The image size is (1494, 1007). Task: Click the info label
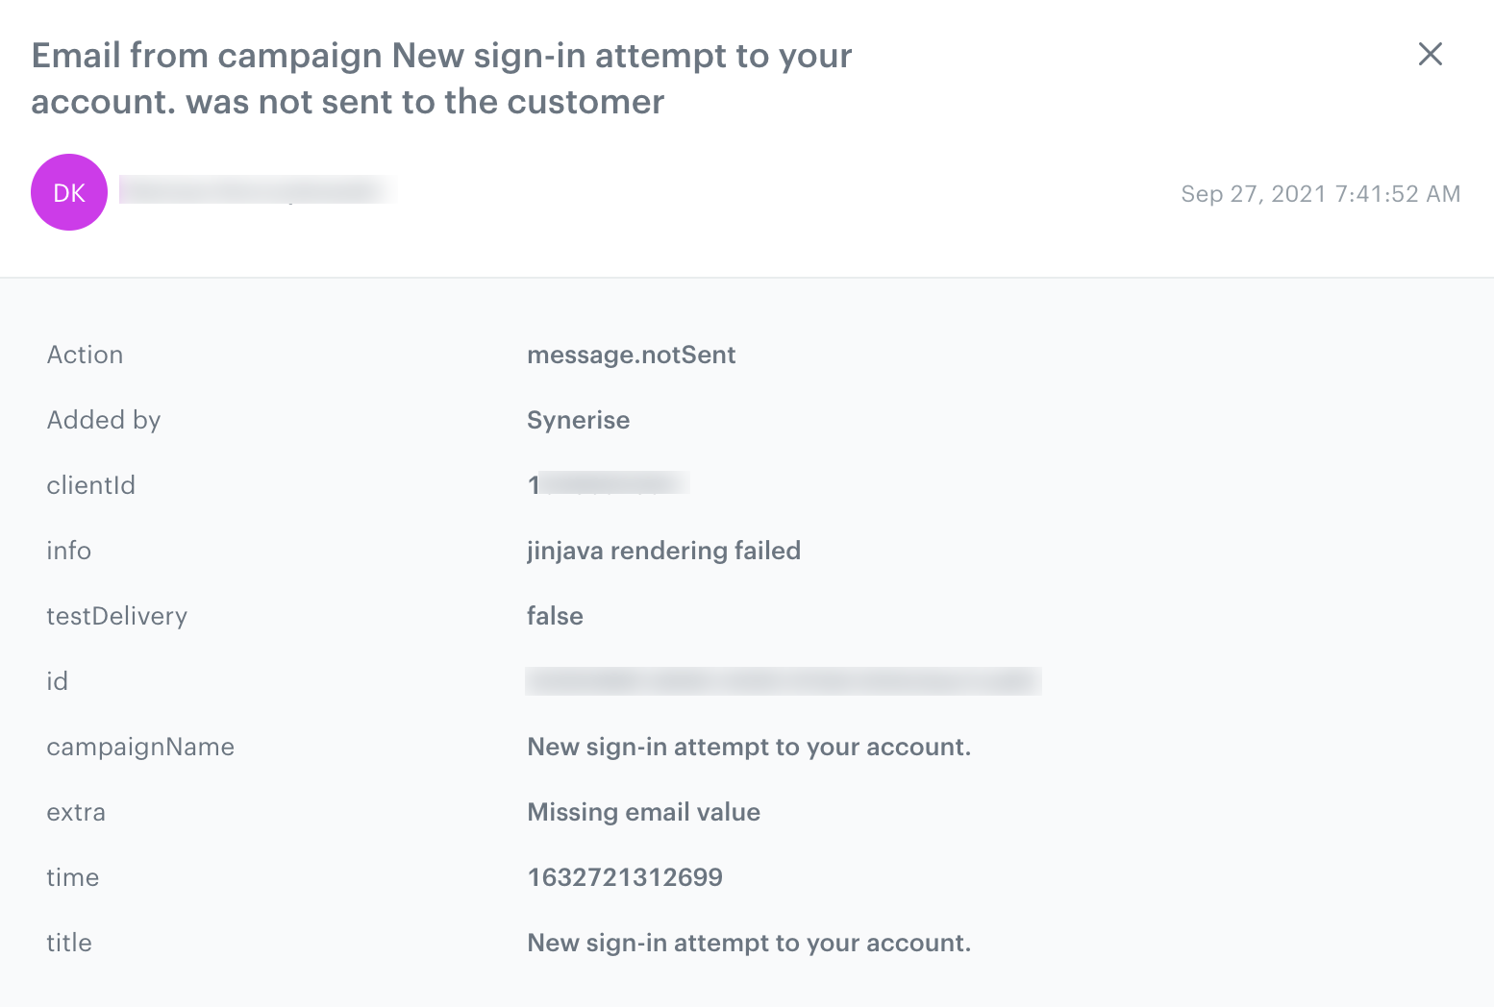pyautogui.click(x=68, y=552)
